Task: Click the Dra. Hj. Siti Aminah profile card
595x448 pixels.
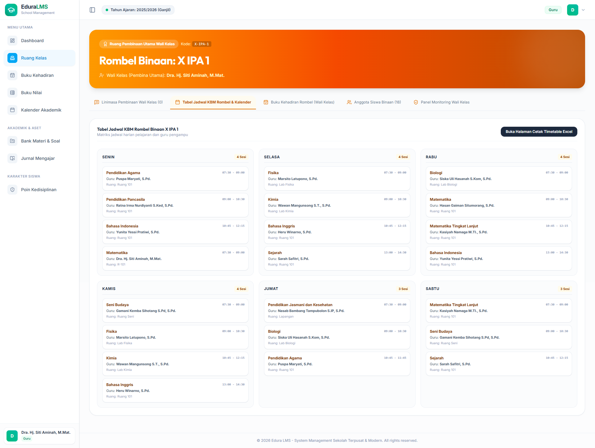Action: point(40,436)
